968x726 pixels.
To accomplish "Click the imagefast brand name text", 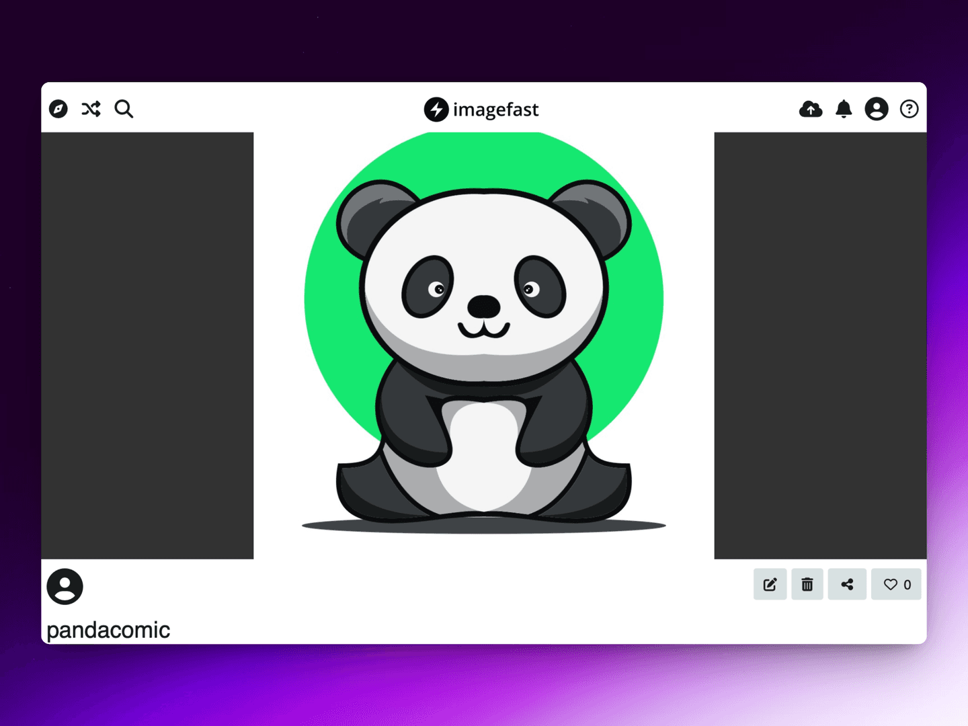I will click(495, 110).
